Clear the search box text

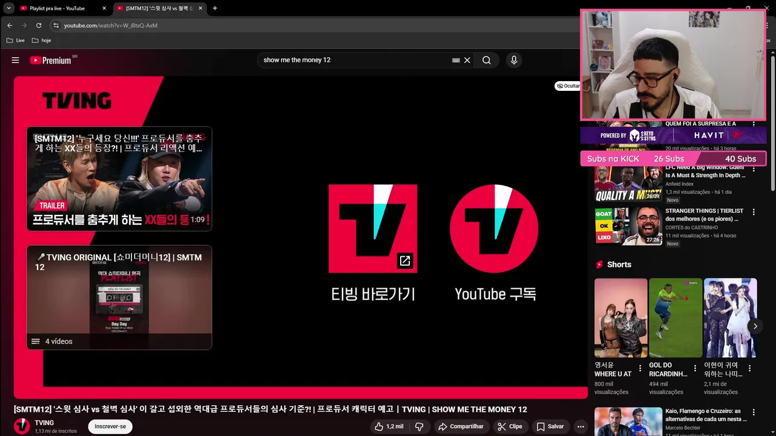(x=467, y=60)
